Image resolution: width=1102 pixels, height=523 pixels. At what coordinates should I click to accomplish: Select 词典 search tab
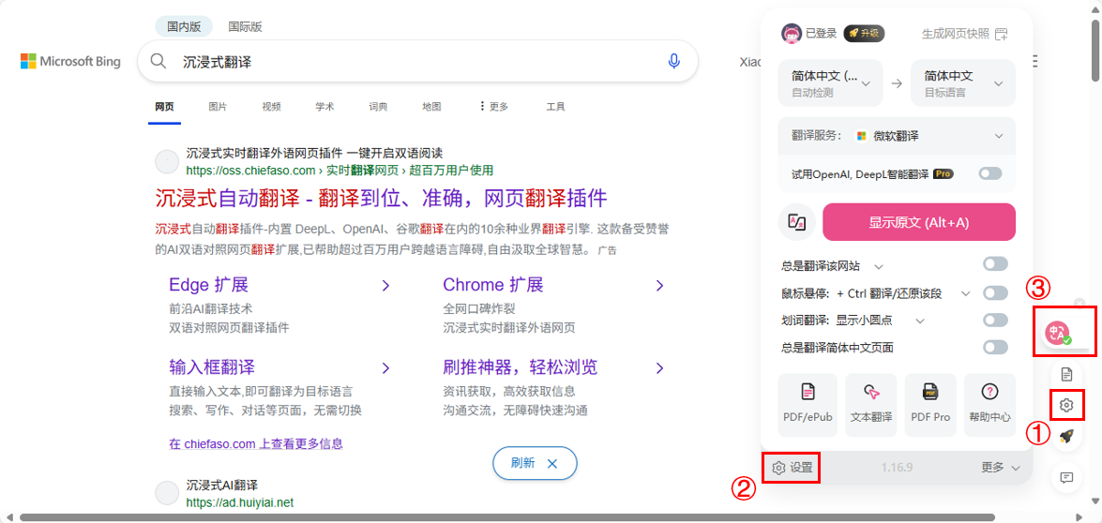pos(378,107)
